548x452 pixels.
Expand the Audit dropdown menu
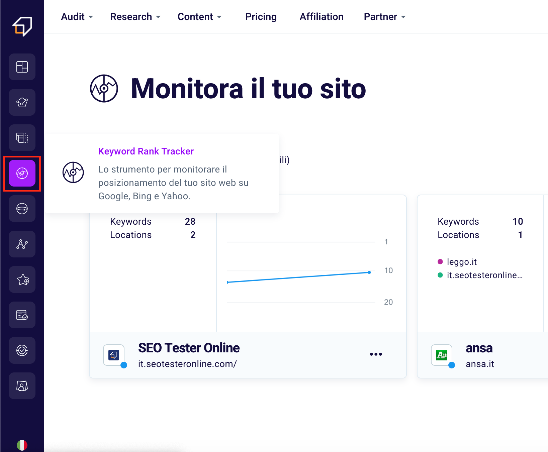pos(77,17)
